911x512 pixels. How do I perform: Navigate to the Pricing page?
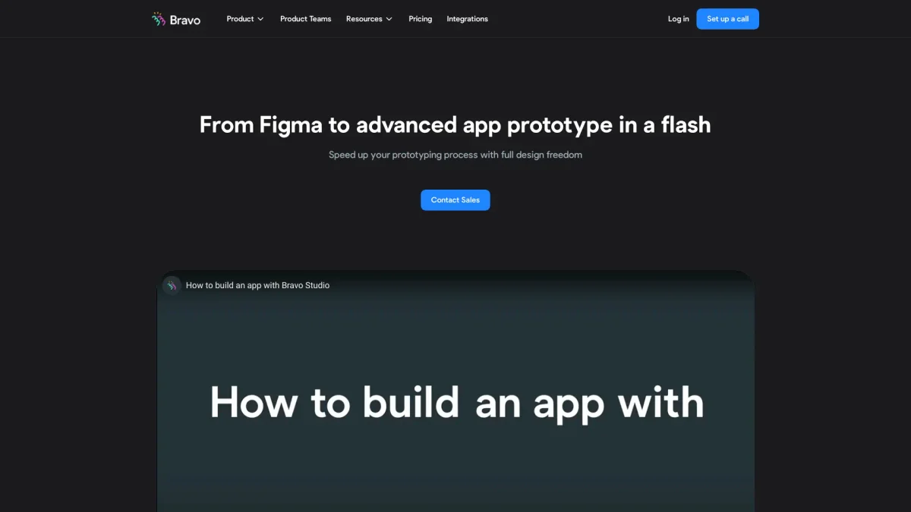(420, 19)
